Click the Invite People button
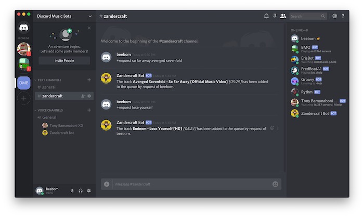 pyautogui.click(x=64, y=61)
